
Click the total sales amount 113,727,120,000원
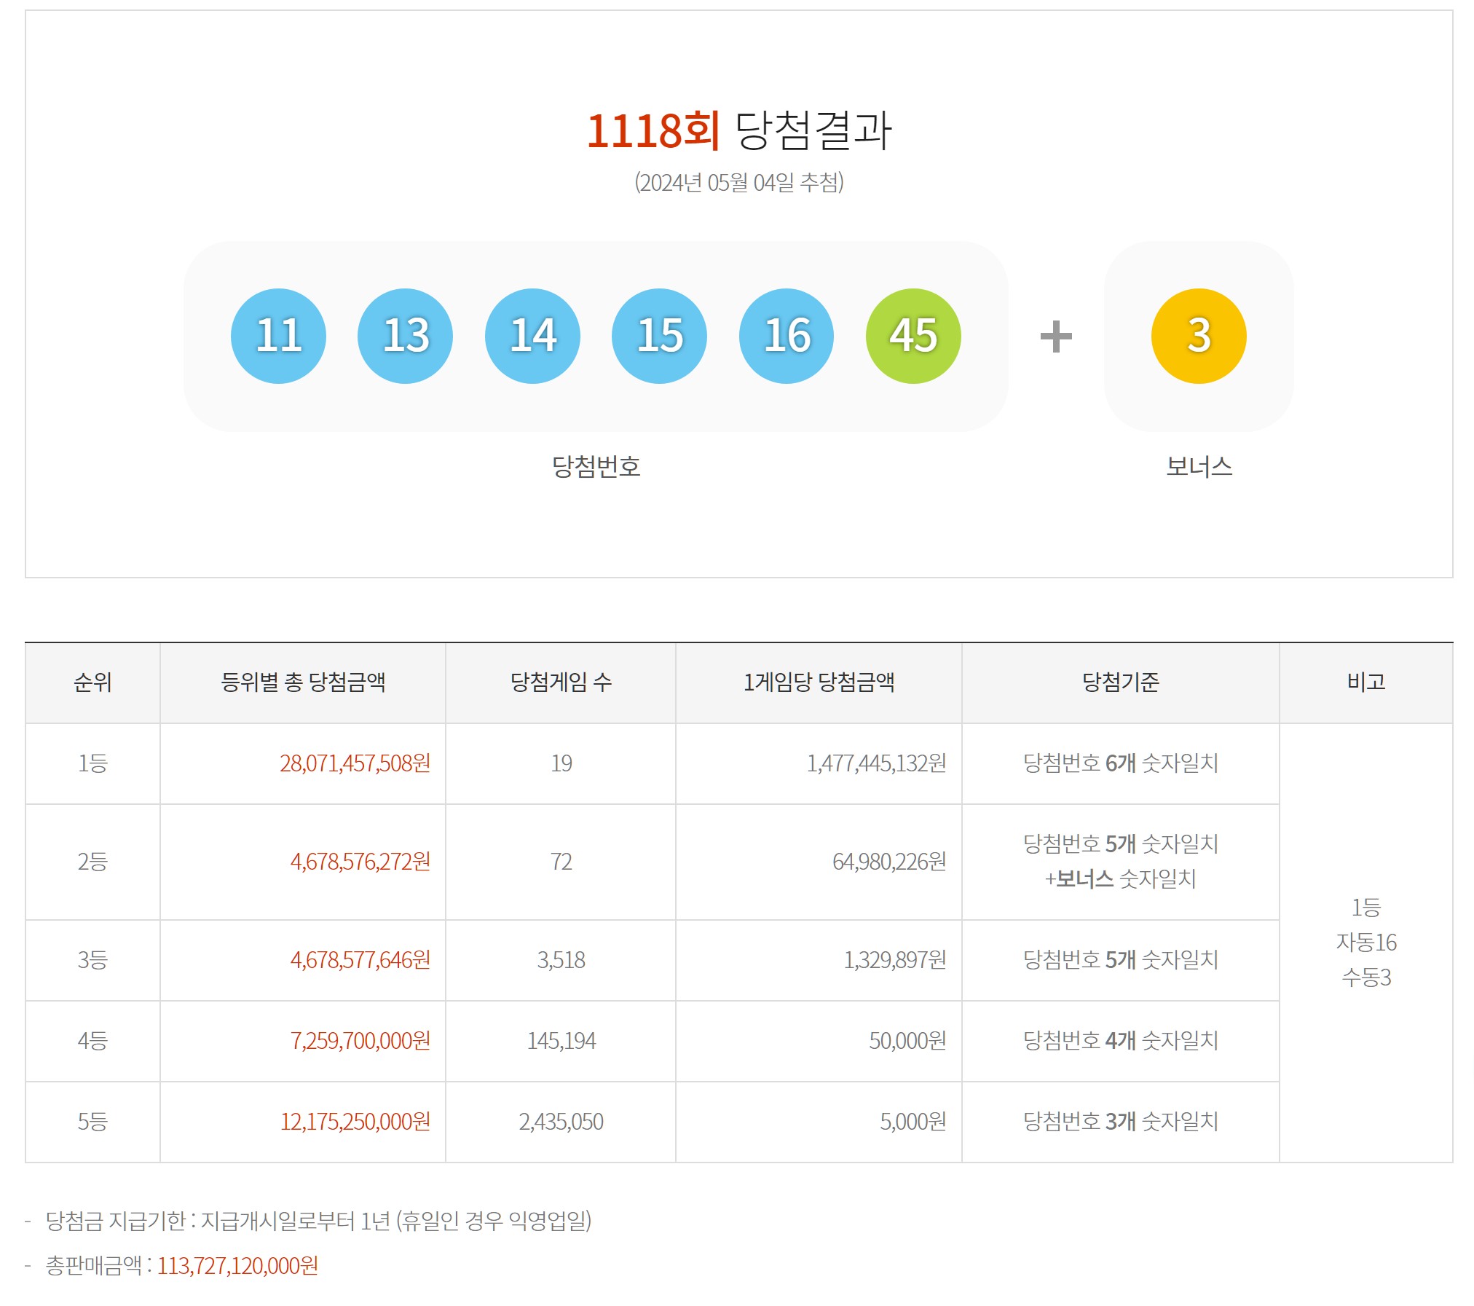(238, 1266)
